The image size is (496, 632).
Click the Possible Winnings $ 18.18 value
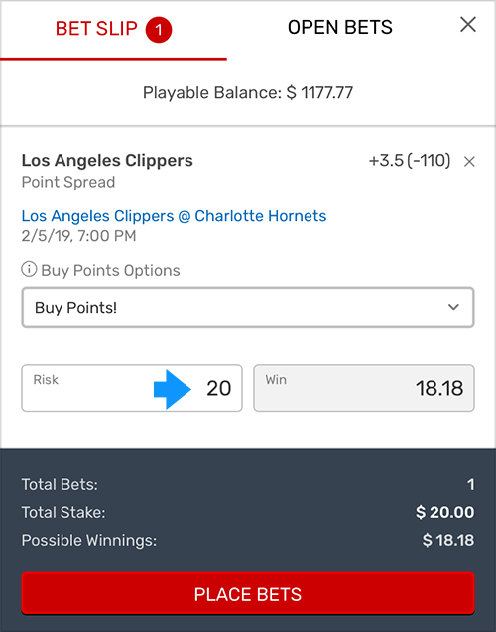(448, 540)
